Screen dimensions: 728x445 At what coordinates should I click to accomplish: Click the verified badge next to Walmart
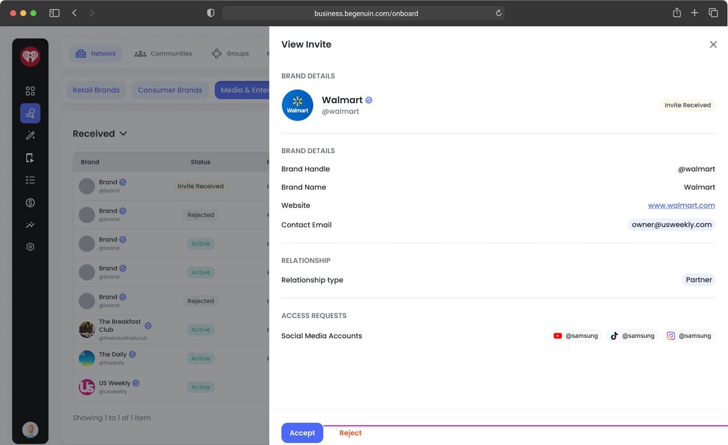click(x=369, y=100)
